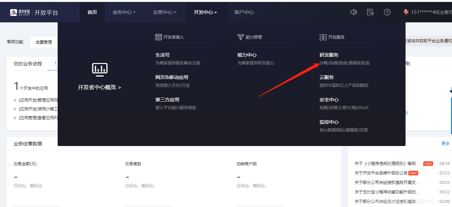Click the 能力管理 triangle icon
The image size is (452, 207).
click(240, 37)
